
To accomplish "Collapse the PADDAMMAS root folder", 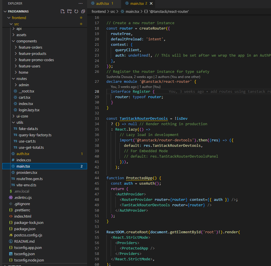I will (x=5, y=11).
